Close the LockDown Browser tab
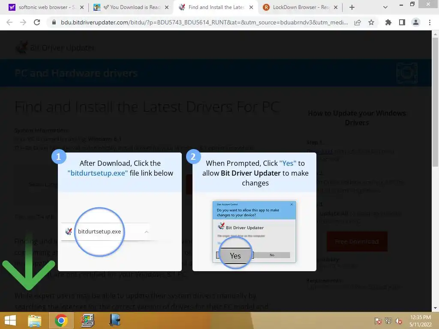439x329 pixels. [x=336, y=7]
